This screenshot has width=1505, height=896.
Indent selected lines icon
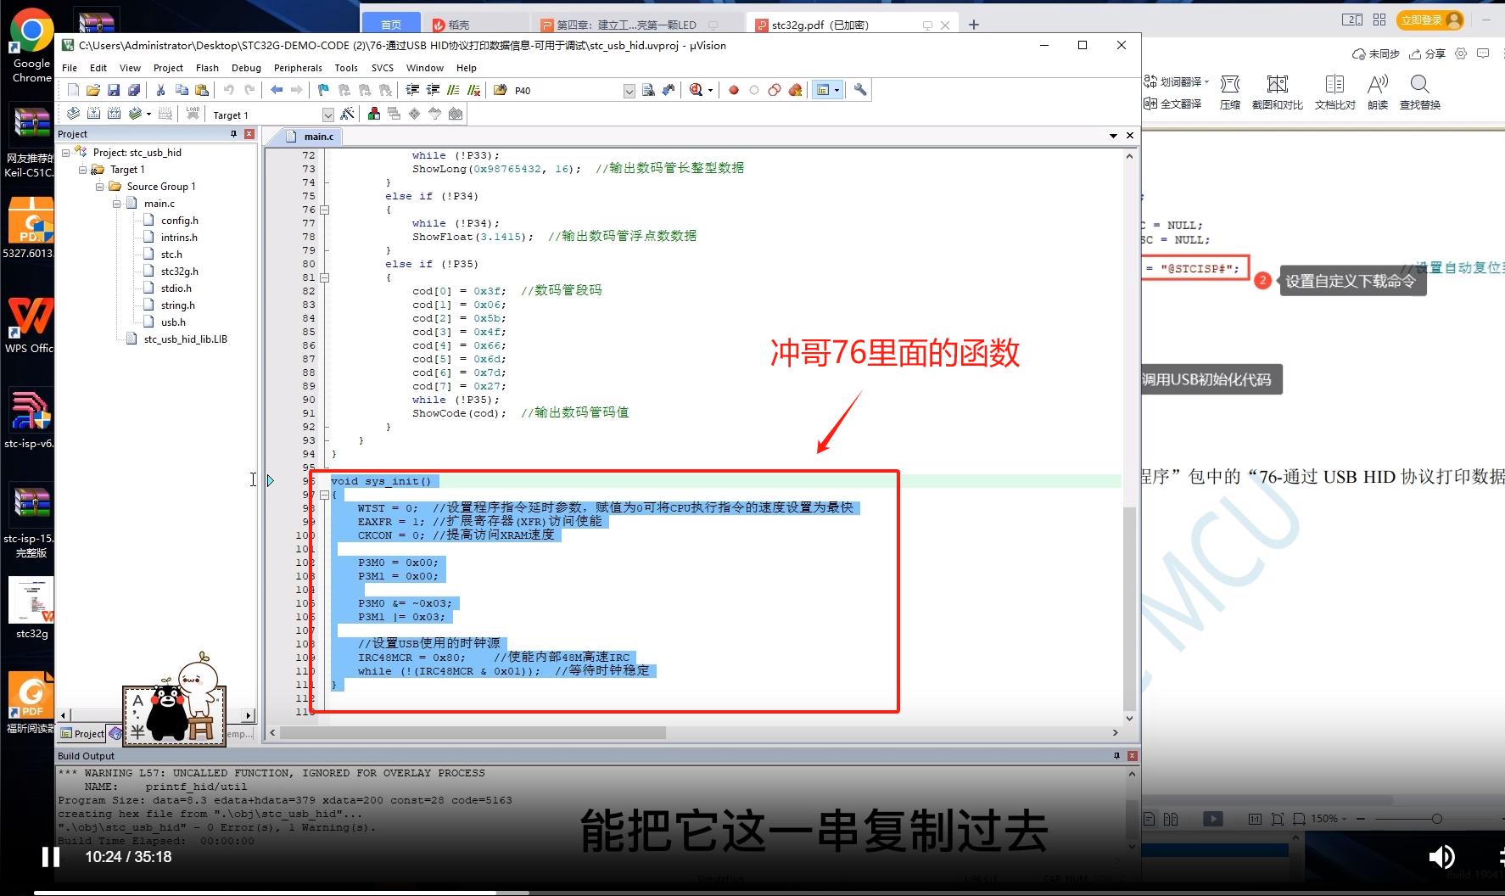coord(412,90)
